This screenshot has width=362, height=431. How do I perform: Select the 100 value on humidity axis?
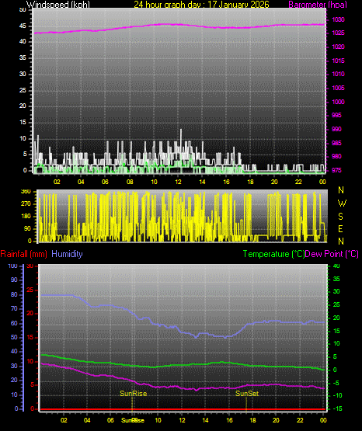[x=13, y=266]
